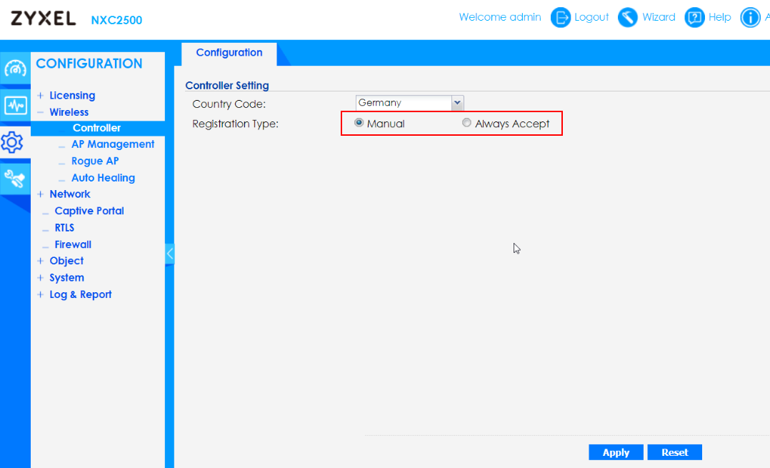This screenshot has width=770, height=468.
Task: Click the ZYXEL logo
Action: click(x=43, y=18)
